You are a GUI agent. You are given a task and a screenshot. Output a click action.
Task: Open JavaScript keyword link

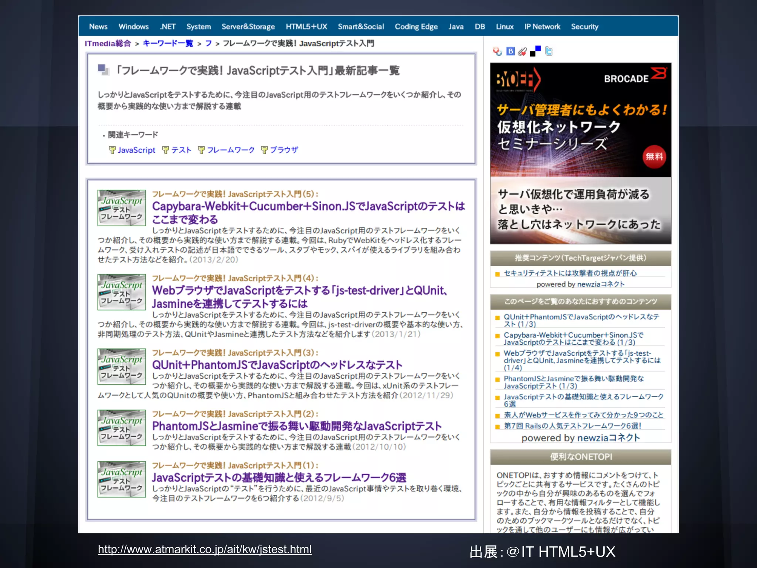point(136,150)
